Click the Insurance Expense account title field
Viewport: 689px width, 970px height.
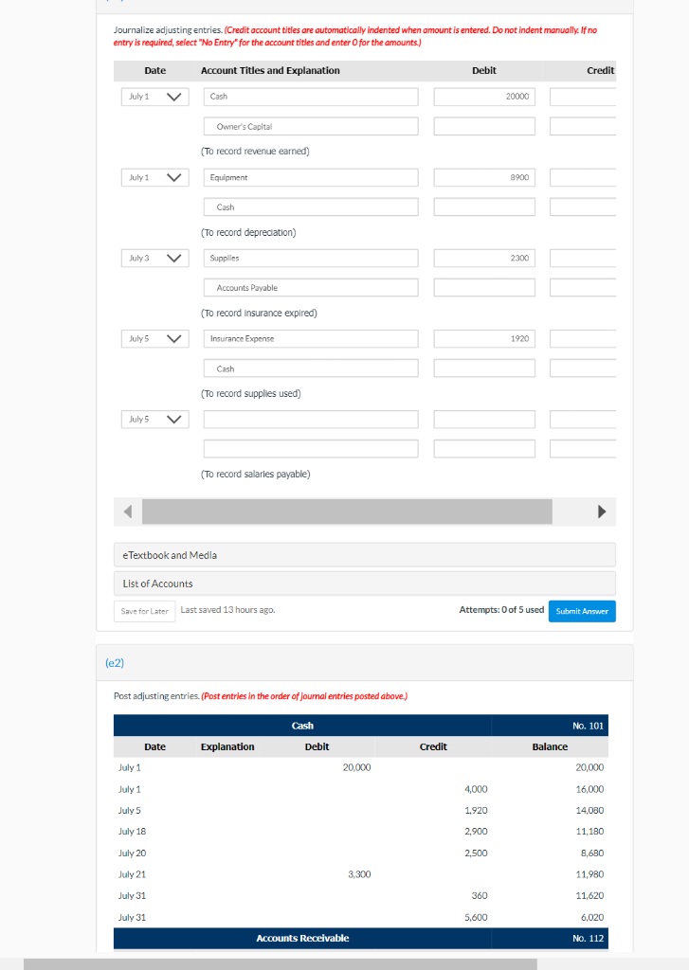coord(311,338)
